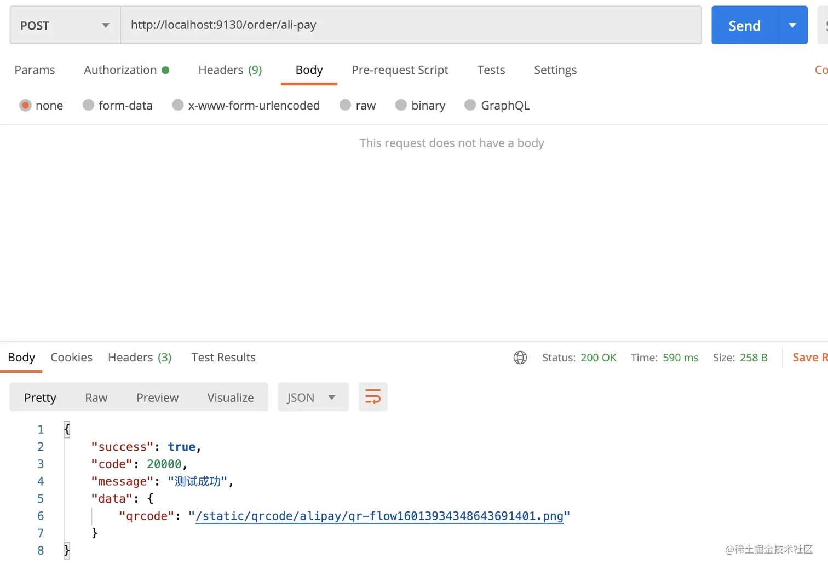The image size is (828, 570).
Task: Select the Visualize response view
Action: (x=230, y=398)
